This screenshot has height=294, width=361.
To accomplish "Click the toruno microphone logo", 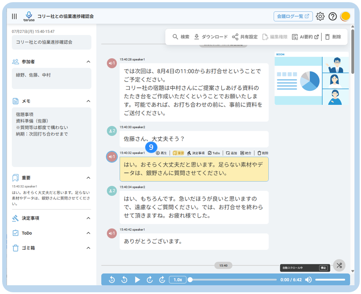I will pos(29,16).
